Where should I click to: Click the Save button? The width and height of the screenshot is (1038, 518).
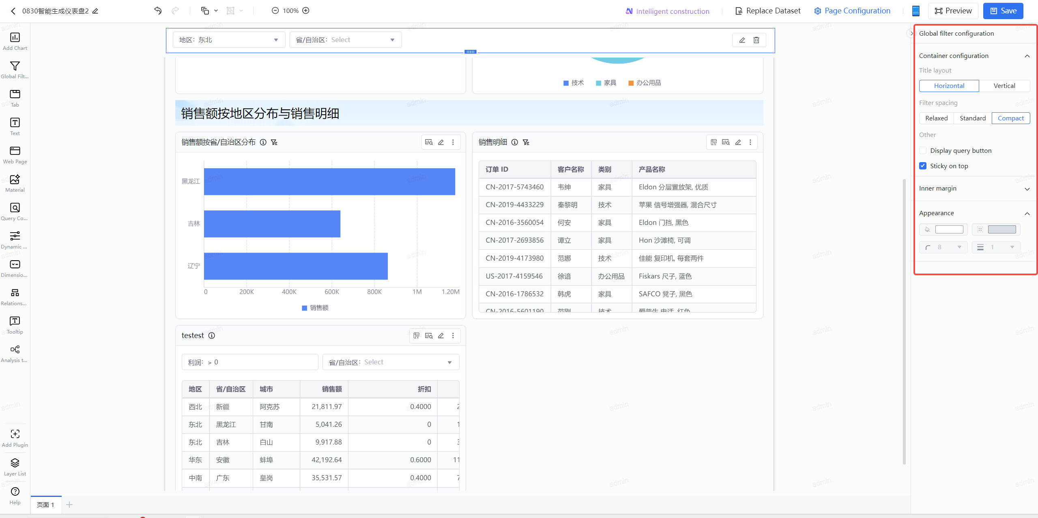(1003, 11)
